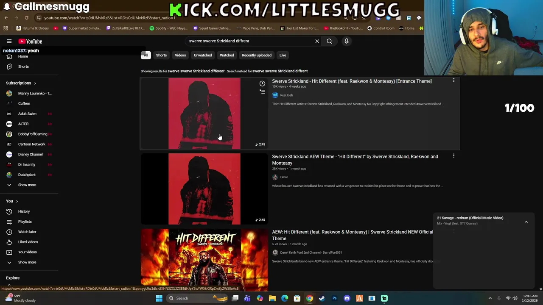Open Spotify Web Player bookmark
Screen dimensions: 543x305
coord(168,28)
